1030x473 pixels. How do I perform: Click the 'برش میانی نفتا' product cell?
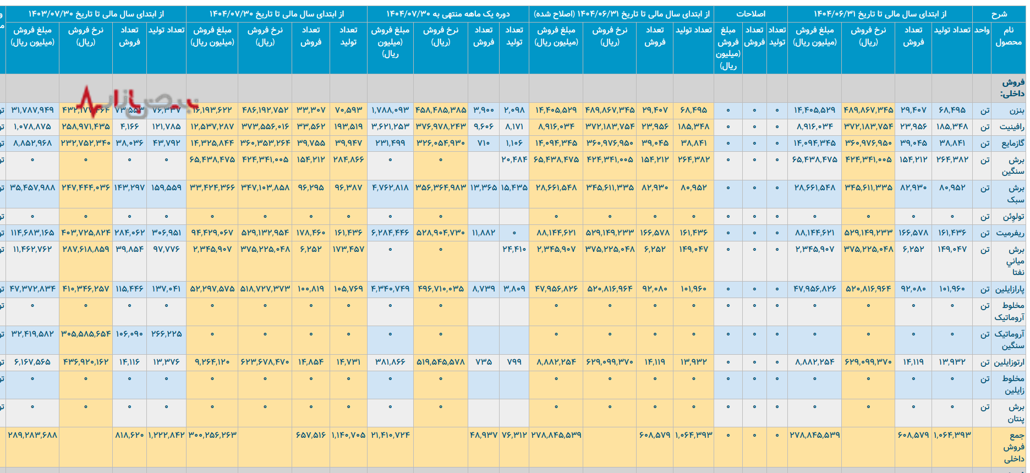click(1015, 261)
